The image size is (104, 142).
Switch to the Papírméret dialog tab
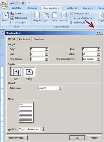[x=25, y=39]
